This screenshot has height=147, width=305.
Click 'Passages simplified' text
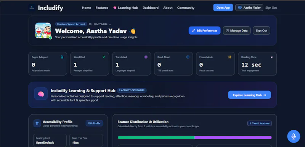83,71
